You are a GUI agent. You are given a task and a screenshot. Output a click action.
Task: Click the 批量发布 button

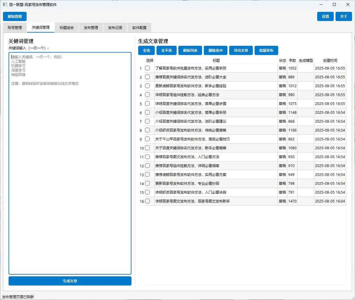266,50
